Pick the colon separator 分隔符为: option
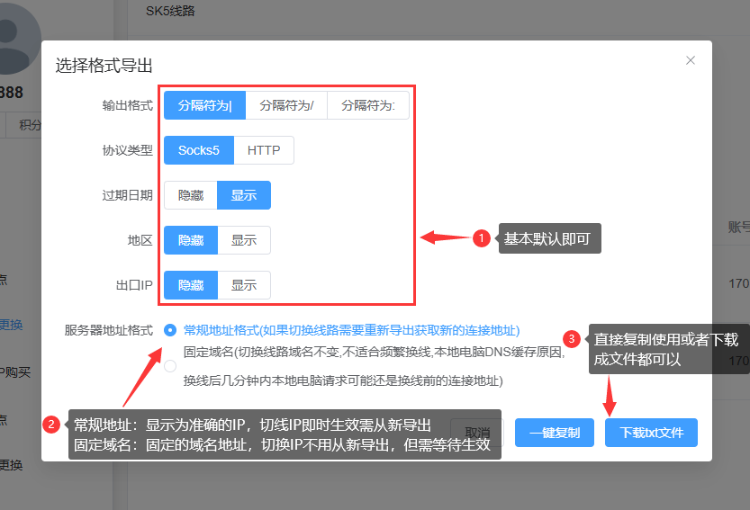Image resolution: width=750 pixels, height=510 pixels. pyautogui.click(x=367, y=105)
